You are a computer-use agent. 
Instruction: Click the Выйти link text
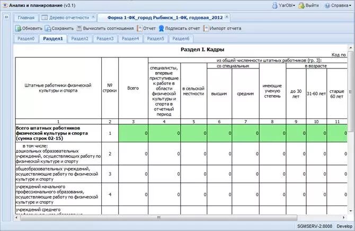click(312, 5)
